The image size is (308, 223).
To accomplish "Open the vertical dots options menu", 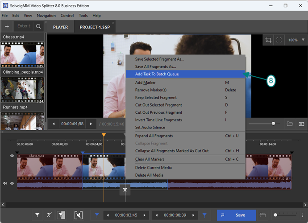I will pos(303,215).
